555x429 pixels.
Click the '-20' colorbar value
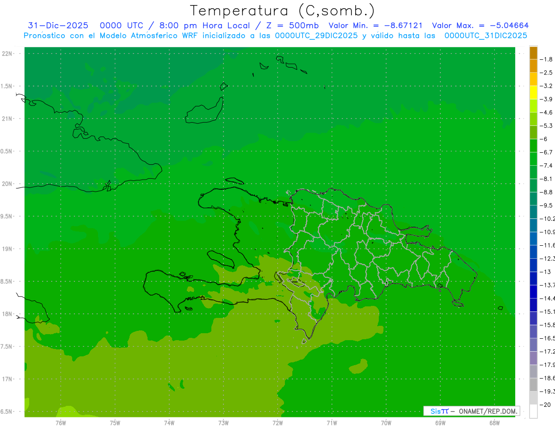(x=545, y=405)
